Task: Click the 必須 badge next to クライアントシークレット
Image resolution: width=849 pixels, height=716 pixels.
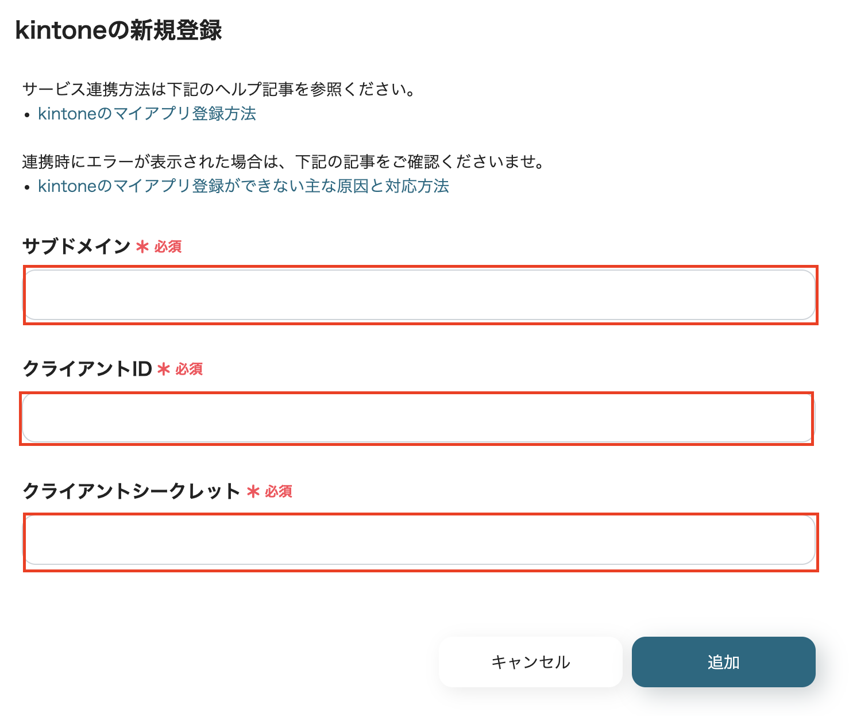Action: pos(278,492)
